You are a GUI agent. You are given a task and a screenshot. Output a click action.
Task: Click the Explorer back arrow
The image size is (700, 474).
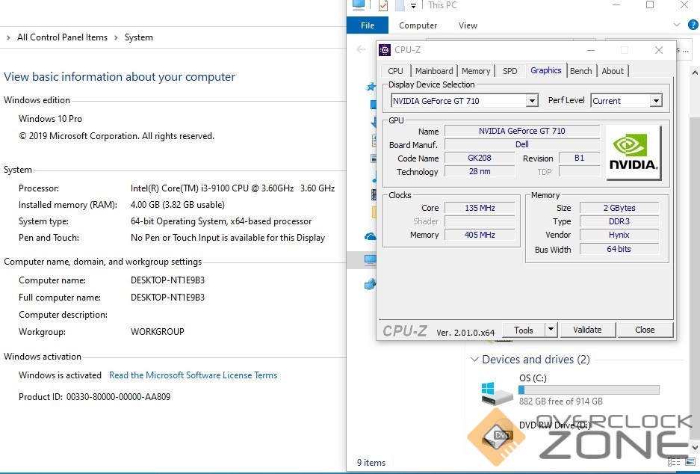361,49
